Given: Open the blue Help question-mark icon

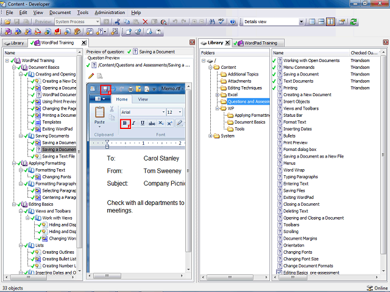Looking at the screenshot, I should pos(233,22).
